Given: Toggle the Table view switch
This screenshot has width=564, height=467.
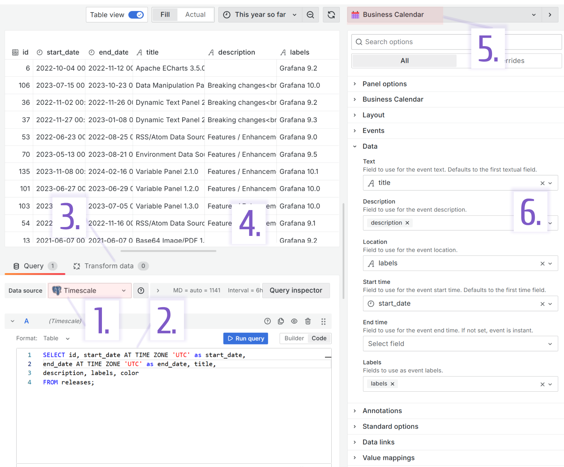Looking at the screenshot, I should click(x=136, y=15).
